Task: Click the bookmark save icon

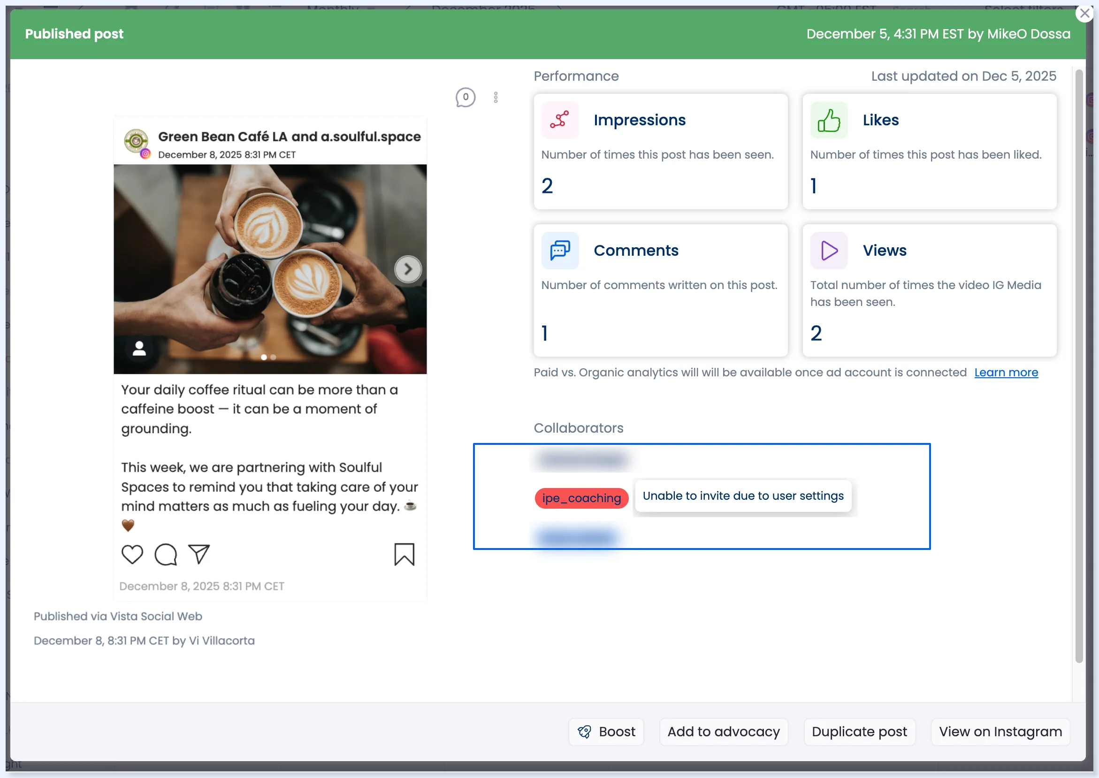Action: [404, 554]
